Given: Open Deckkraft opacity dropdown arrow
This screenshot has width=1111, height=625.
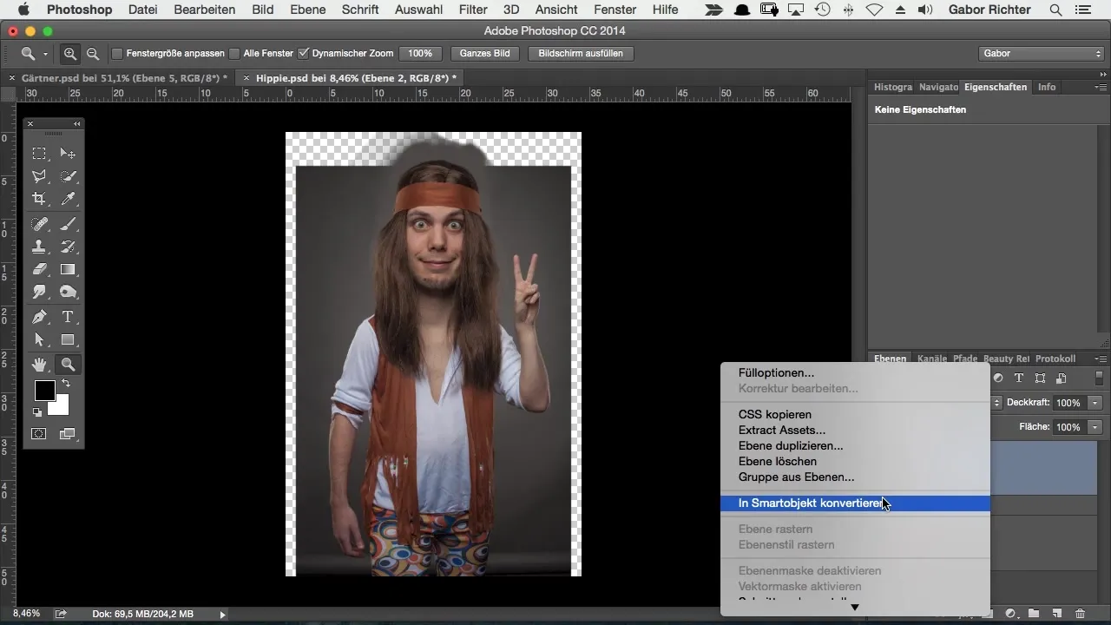Looking at the screenshot, I should tap(1095, 403).
